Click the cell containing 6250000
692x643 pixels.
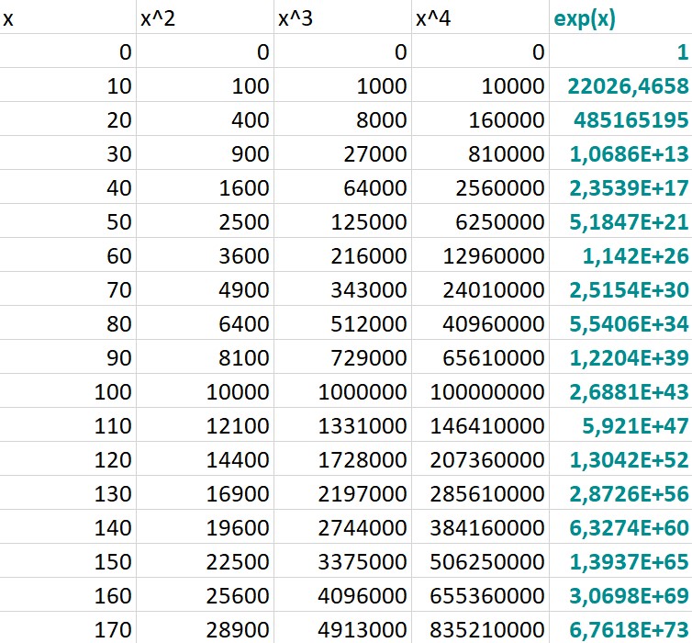pos(481,221)
